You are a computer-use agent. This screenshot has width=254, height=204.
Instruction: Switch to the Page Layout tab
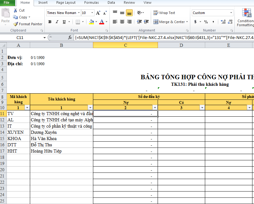[x=66, y=2]
